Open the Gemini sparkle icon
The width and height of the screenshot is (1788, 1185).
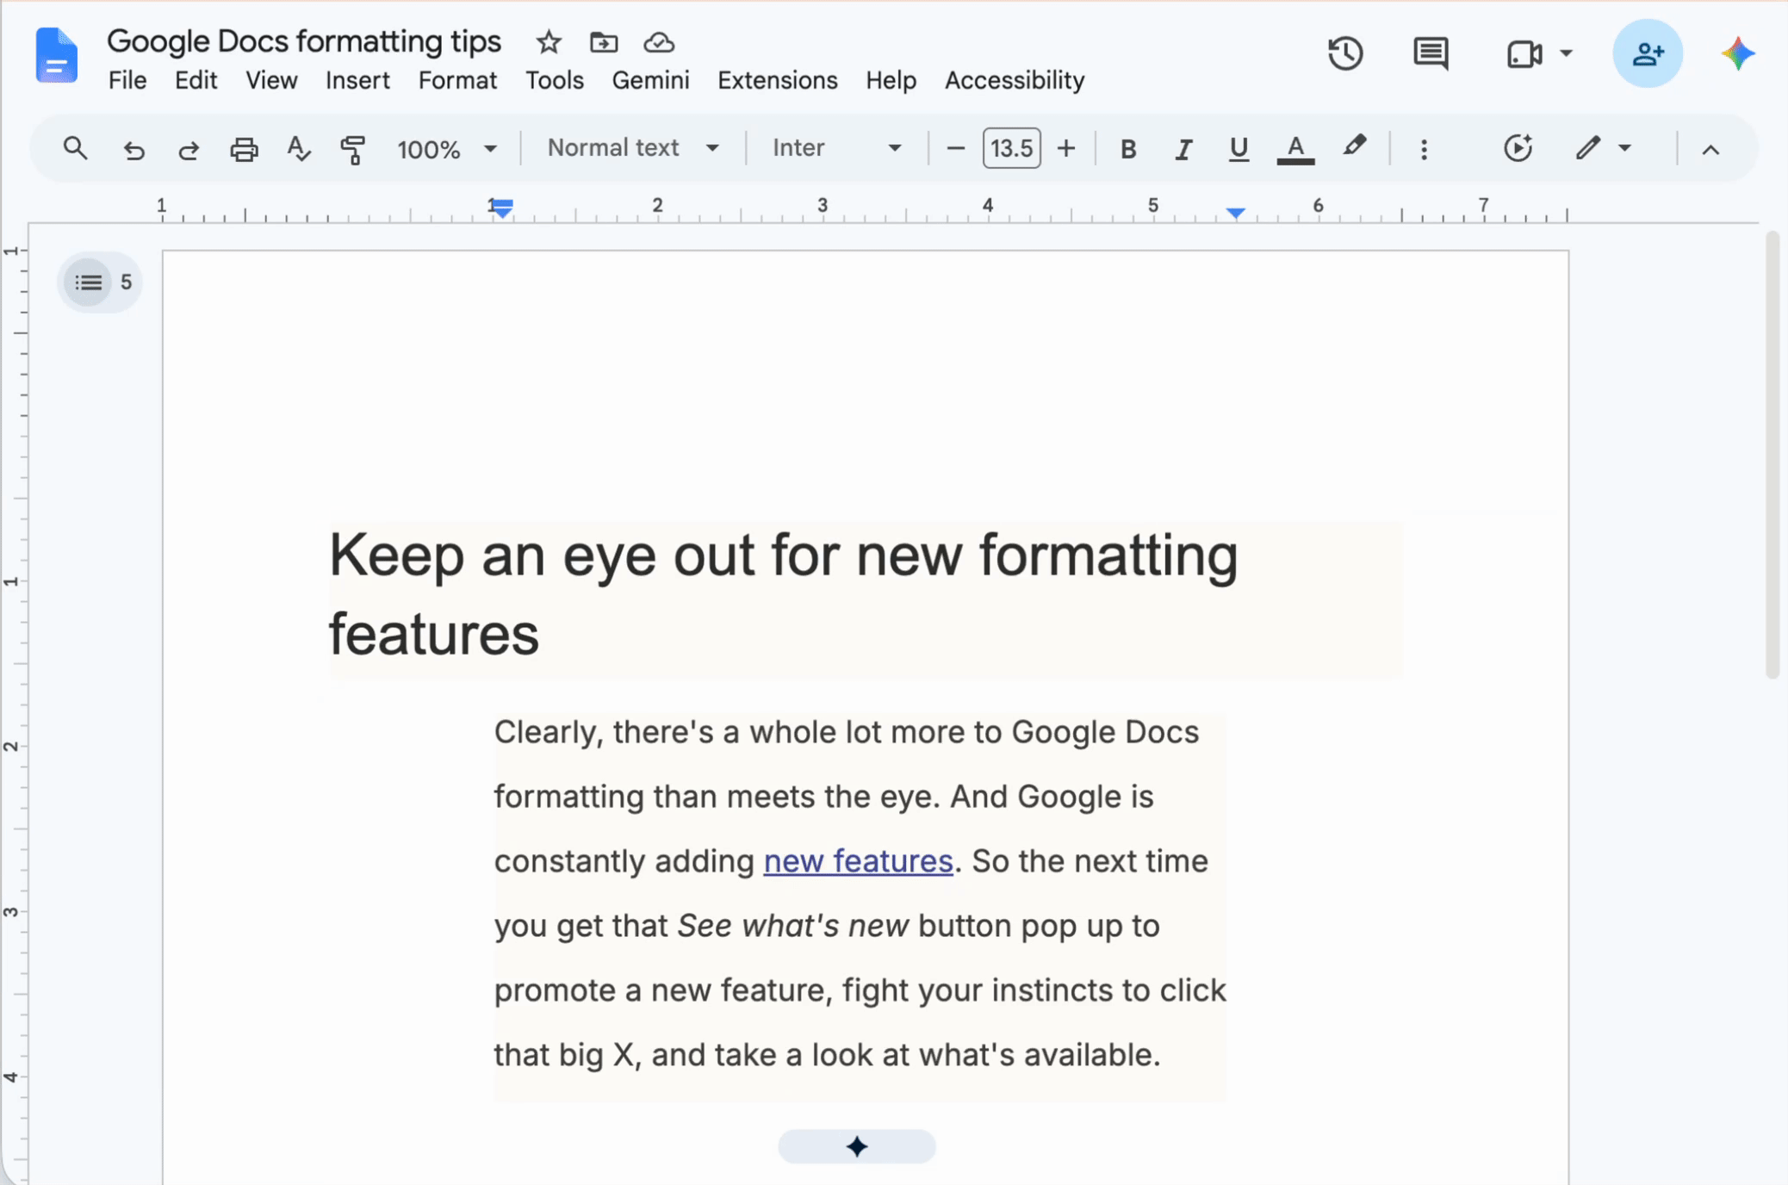pyautogui.click(x=1738, y=53)
